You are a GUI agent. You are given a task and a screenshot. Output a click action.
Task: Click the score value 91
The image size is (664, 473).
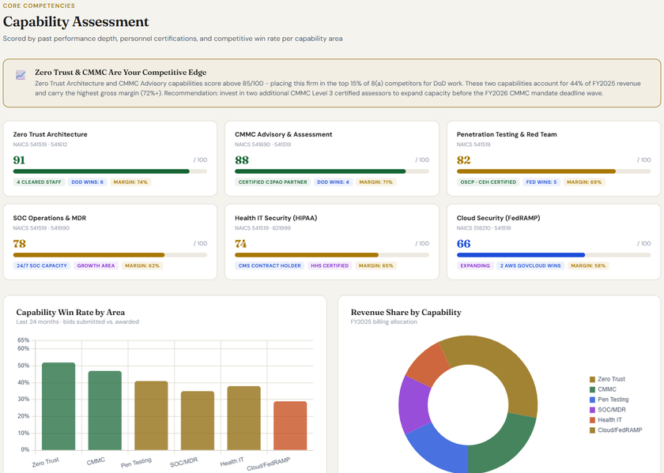(x=19, y=160)
